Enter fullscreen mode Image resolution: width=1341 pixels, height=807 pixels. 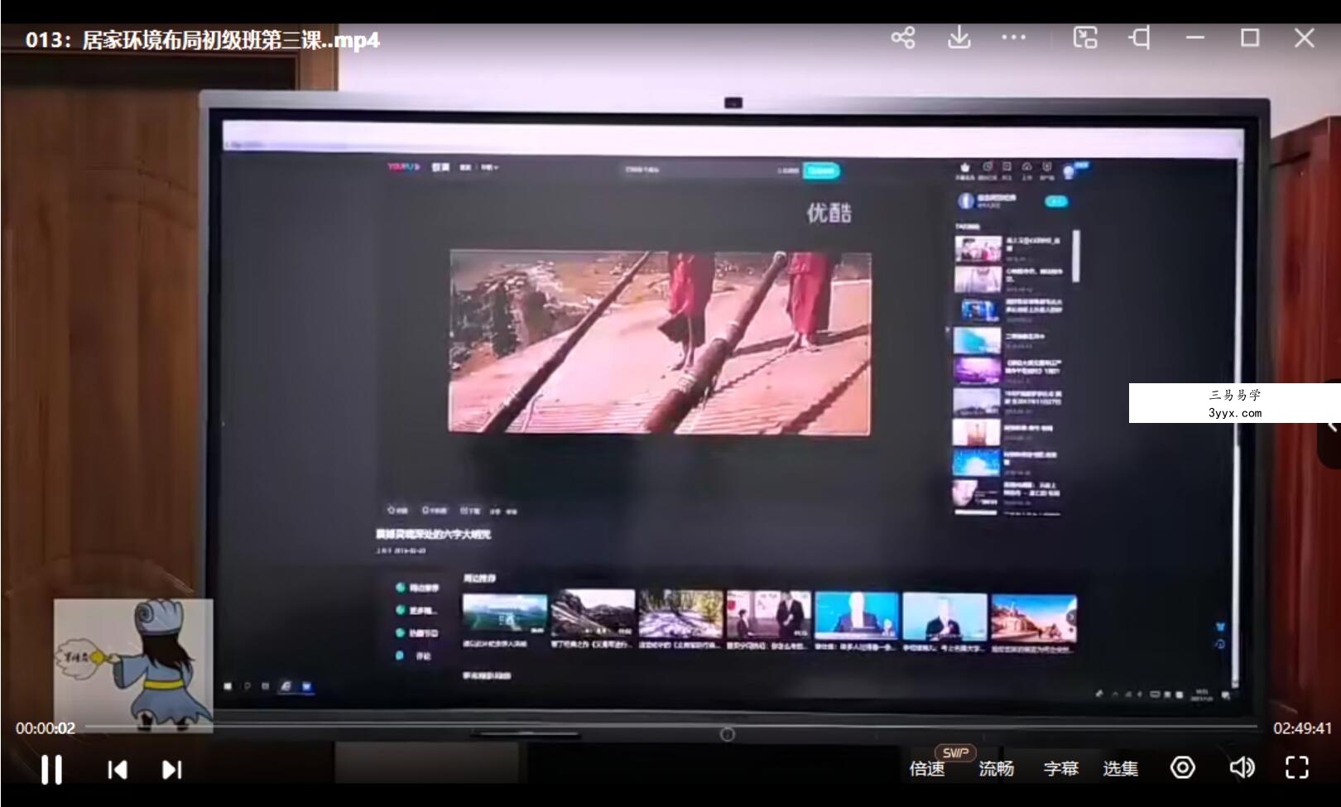pyautogui.click(x=1297, y=768)
